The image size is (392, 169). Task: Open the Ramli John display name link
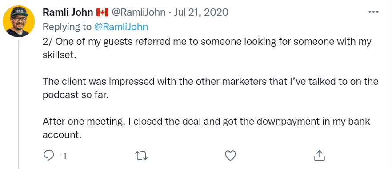tap(68, 12)
